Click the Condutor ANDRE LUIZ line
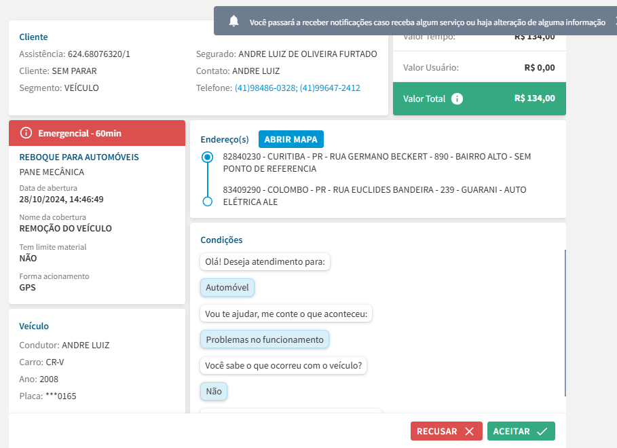Image resolution: width=617 pixels, height=448 pixels. 64,346
